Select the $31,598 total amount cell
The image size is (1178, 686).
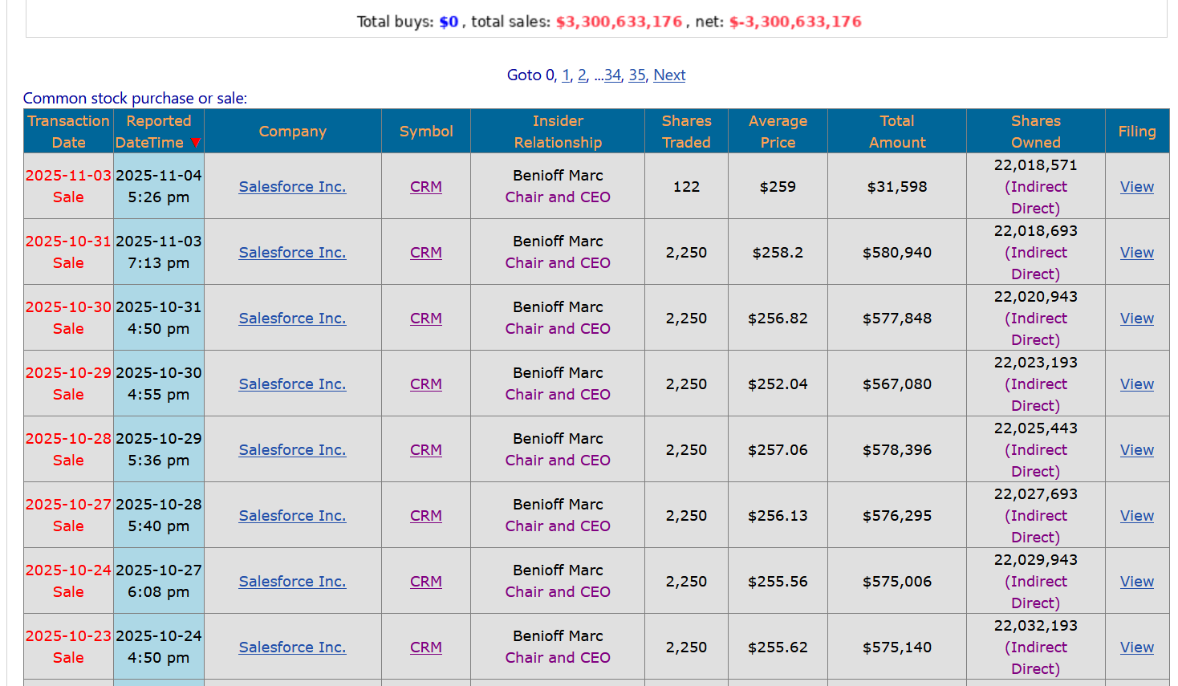pyautogui.click(x=897, y=186)
